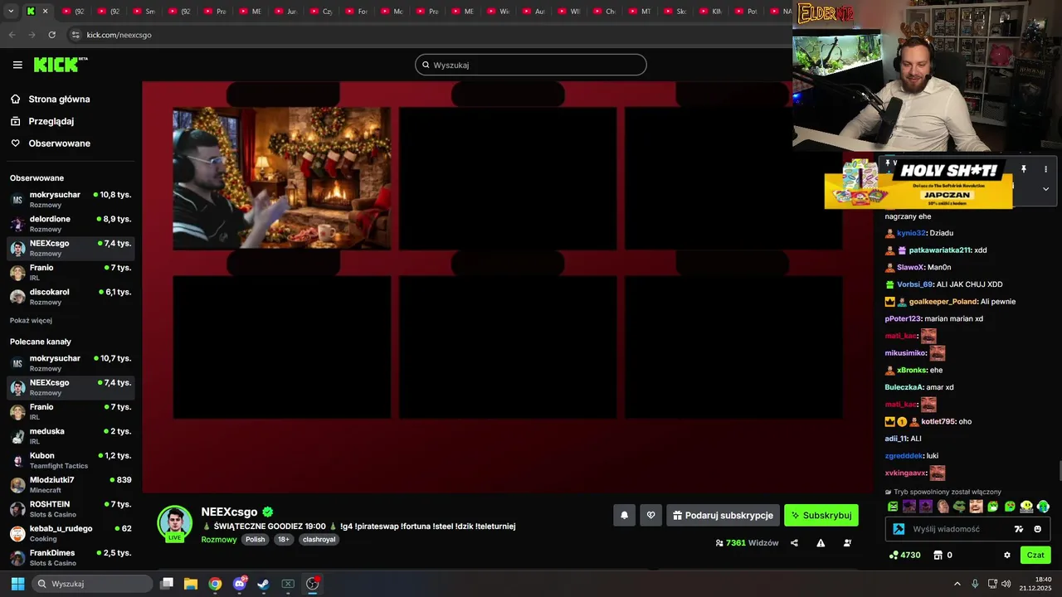The height and width of the screenshot is (597, 1062).
Task: Go to Strona główna
Action: click(59, 99)
